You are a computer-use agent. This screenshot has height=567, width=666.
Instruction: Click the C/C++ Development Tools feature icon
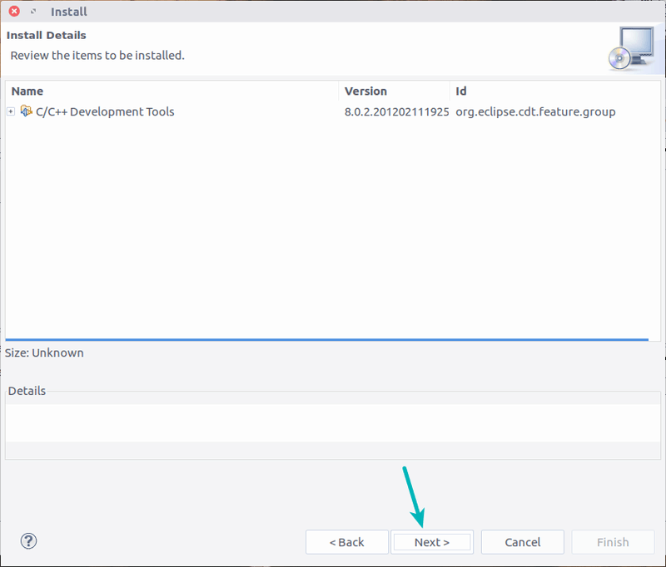coord(26,111)
